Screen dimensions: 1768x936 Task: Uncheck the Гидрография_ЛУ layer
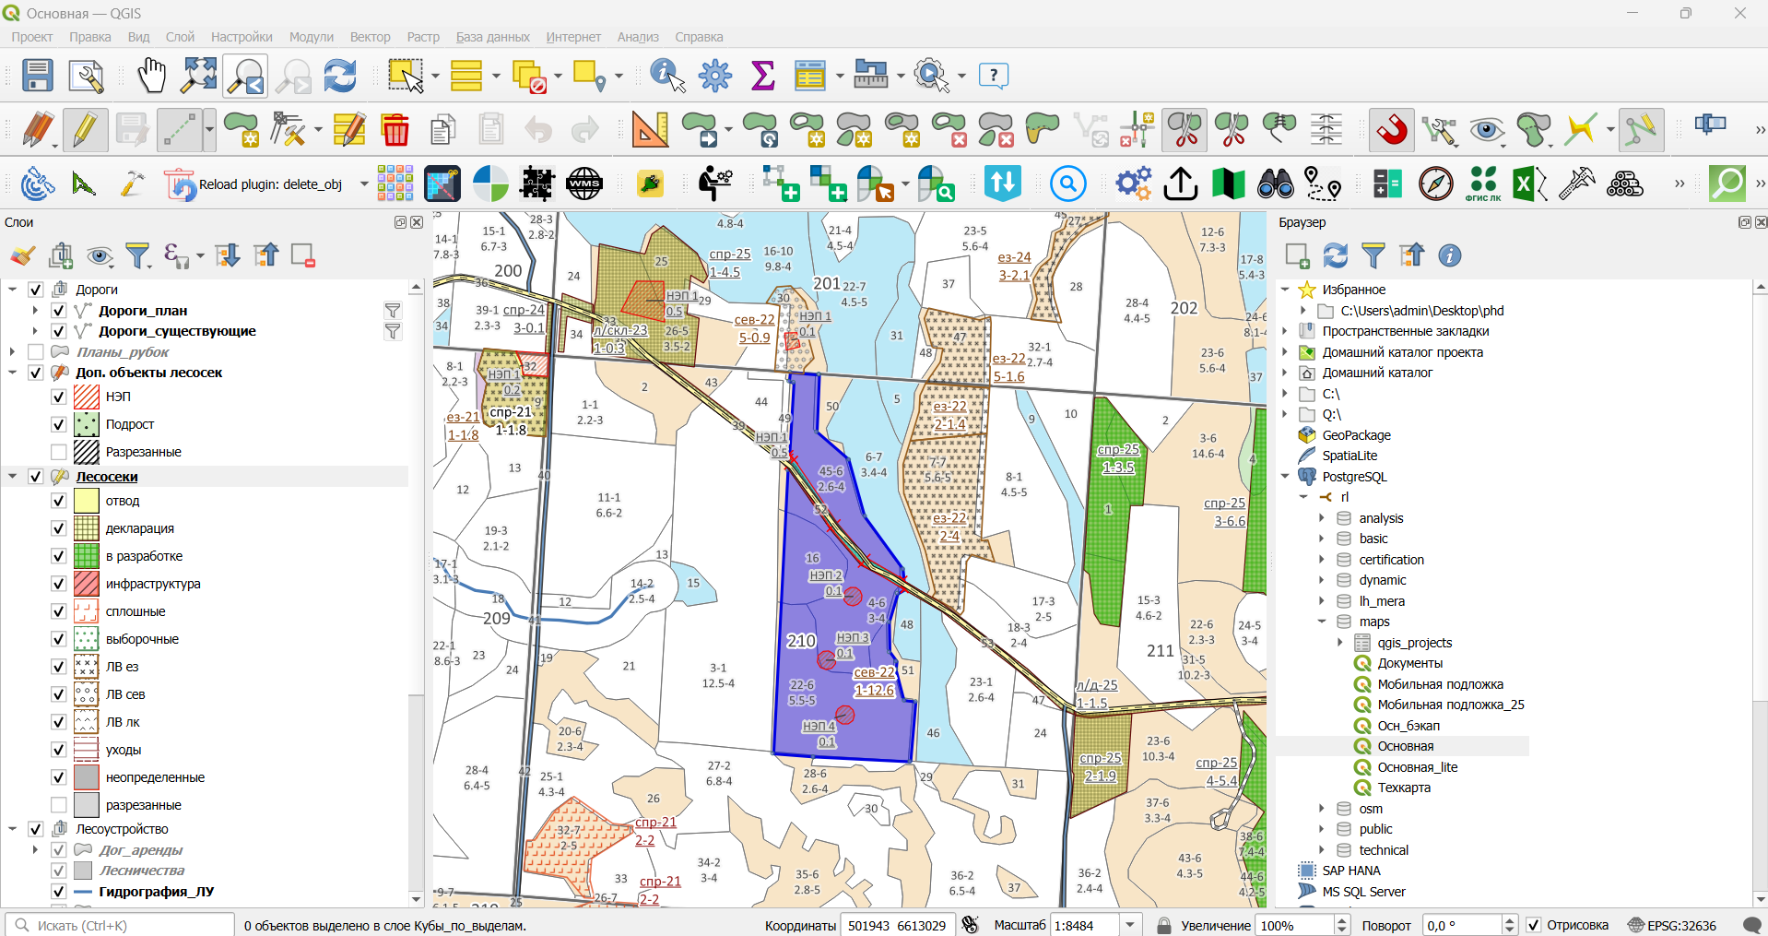point(58,892)
